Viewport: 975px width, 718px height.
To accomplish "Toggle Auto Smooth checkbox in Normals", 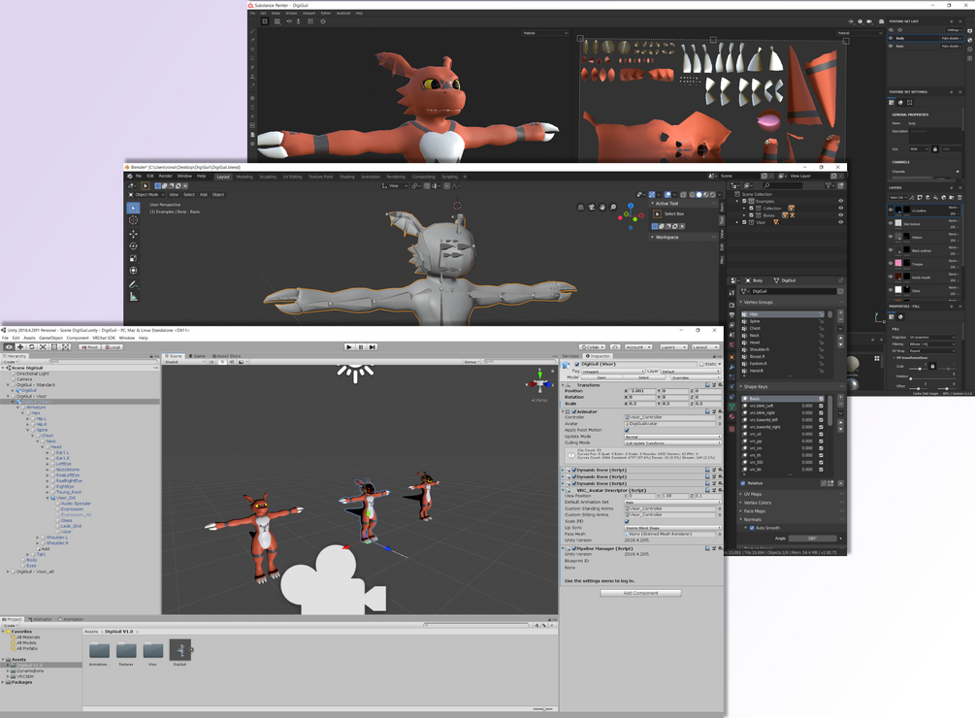I will [x=752, y=528].
